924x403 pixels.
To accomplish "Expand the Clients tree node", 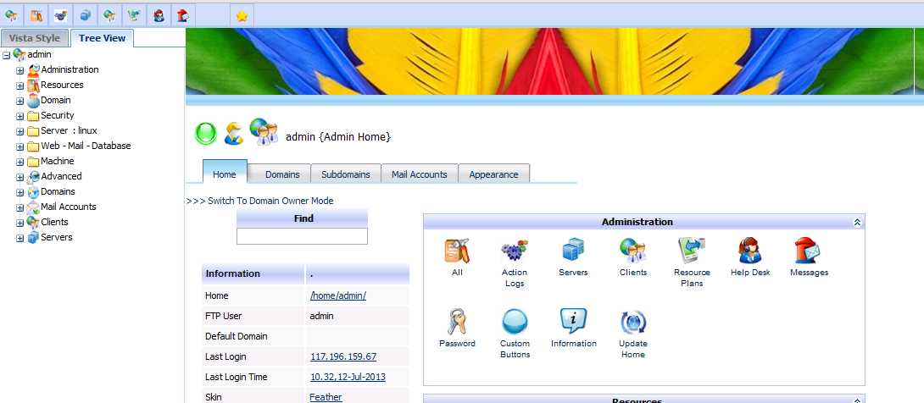I will (20, 223).
